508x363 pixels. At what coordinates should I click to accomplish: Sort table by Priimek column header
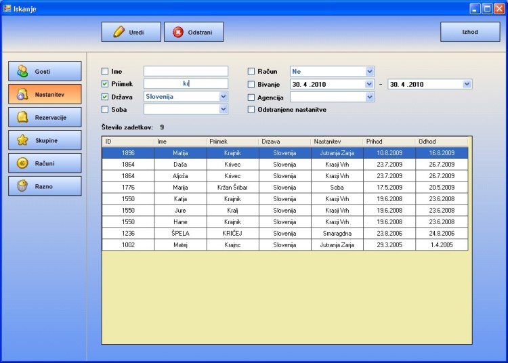coord(232,142)
